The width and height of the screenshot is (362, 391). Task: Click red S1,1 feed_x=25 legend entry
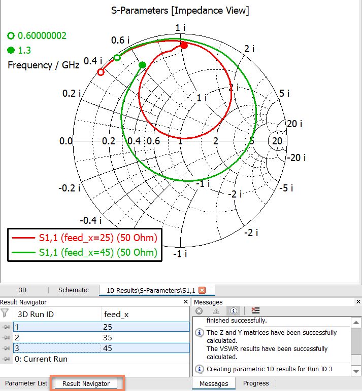point(85,238)
